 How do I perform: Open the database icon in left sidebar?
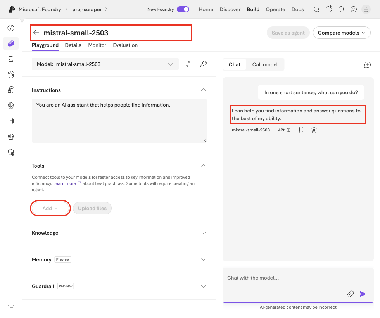(11, 90)
